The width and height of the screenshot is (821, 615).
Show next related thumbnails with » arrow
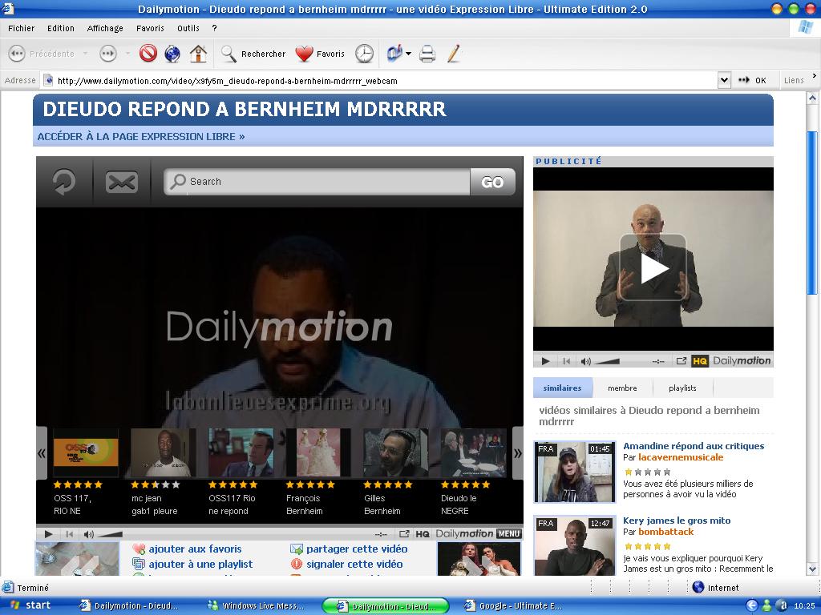tap(517, 453)
